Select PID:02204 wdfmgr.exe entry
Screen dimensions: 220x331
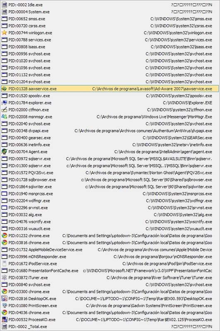[x=110, y=201]
